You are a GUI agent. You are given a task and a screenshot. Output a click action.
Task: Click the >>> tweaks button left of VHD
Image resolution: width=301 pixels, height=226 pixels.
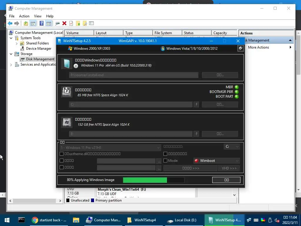coord(190,168)
